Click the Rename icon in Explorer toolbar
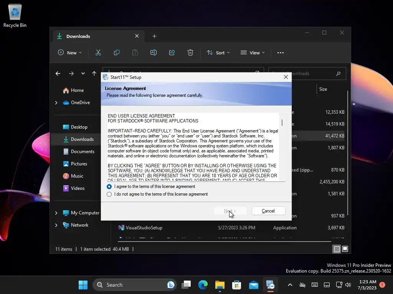This screenshot has width=393, height=294. (154, 53)
